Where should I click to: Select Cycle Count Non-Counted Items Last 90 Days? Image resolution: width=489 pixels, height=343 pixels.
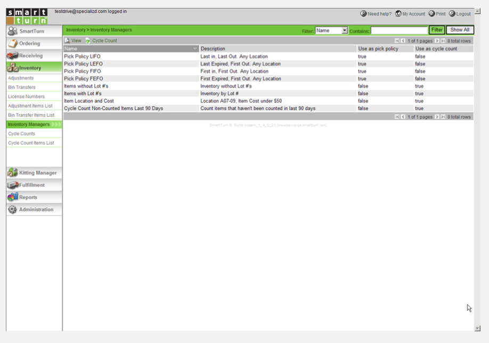click(268, 109)
